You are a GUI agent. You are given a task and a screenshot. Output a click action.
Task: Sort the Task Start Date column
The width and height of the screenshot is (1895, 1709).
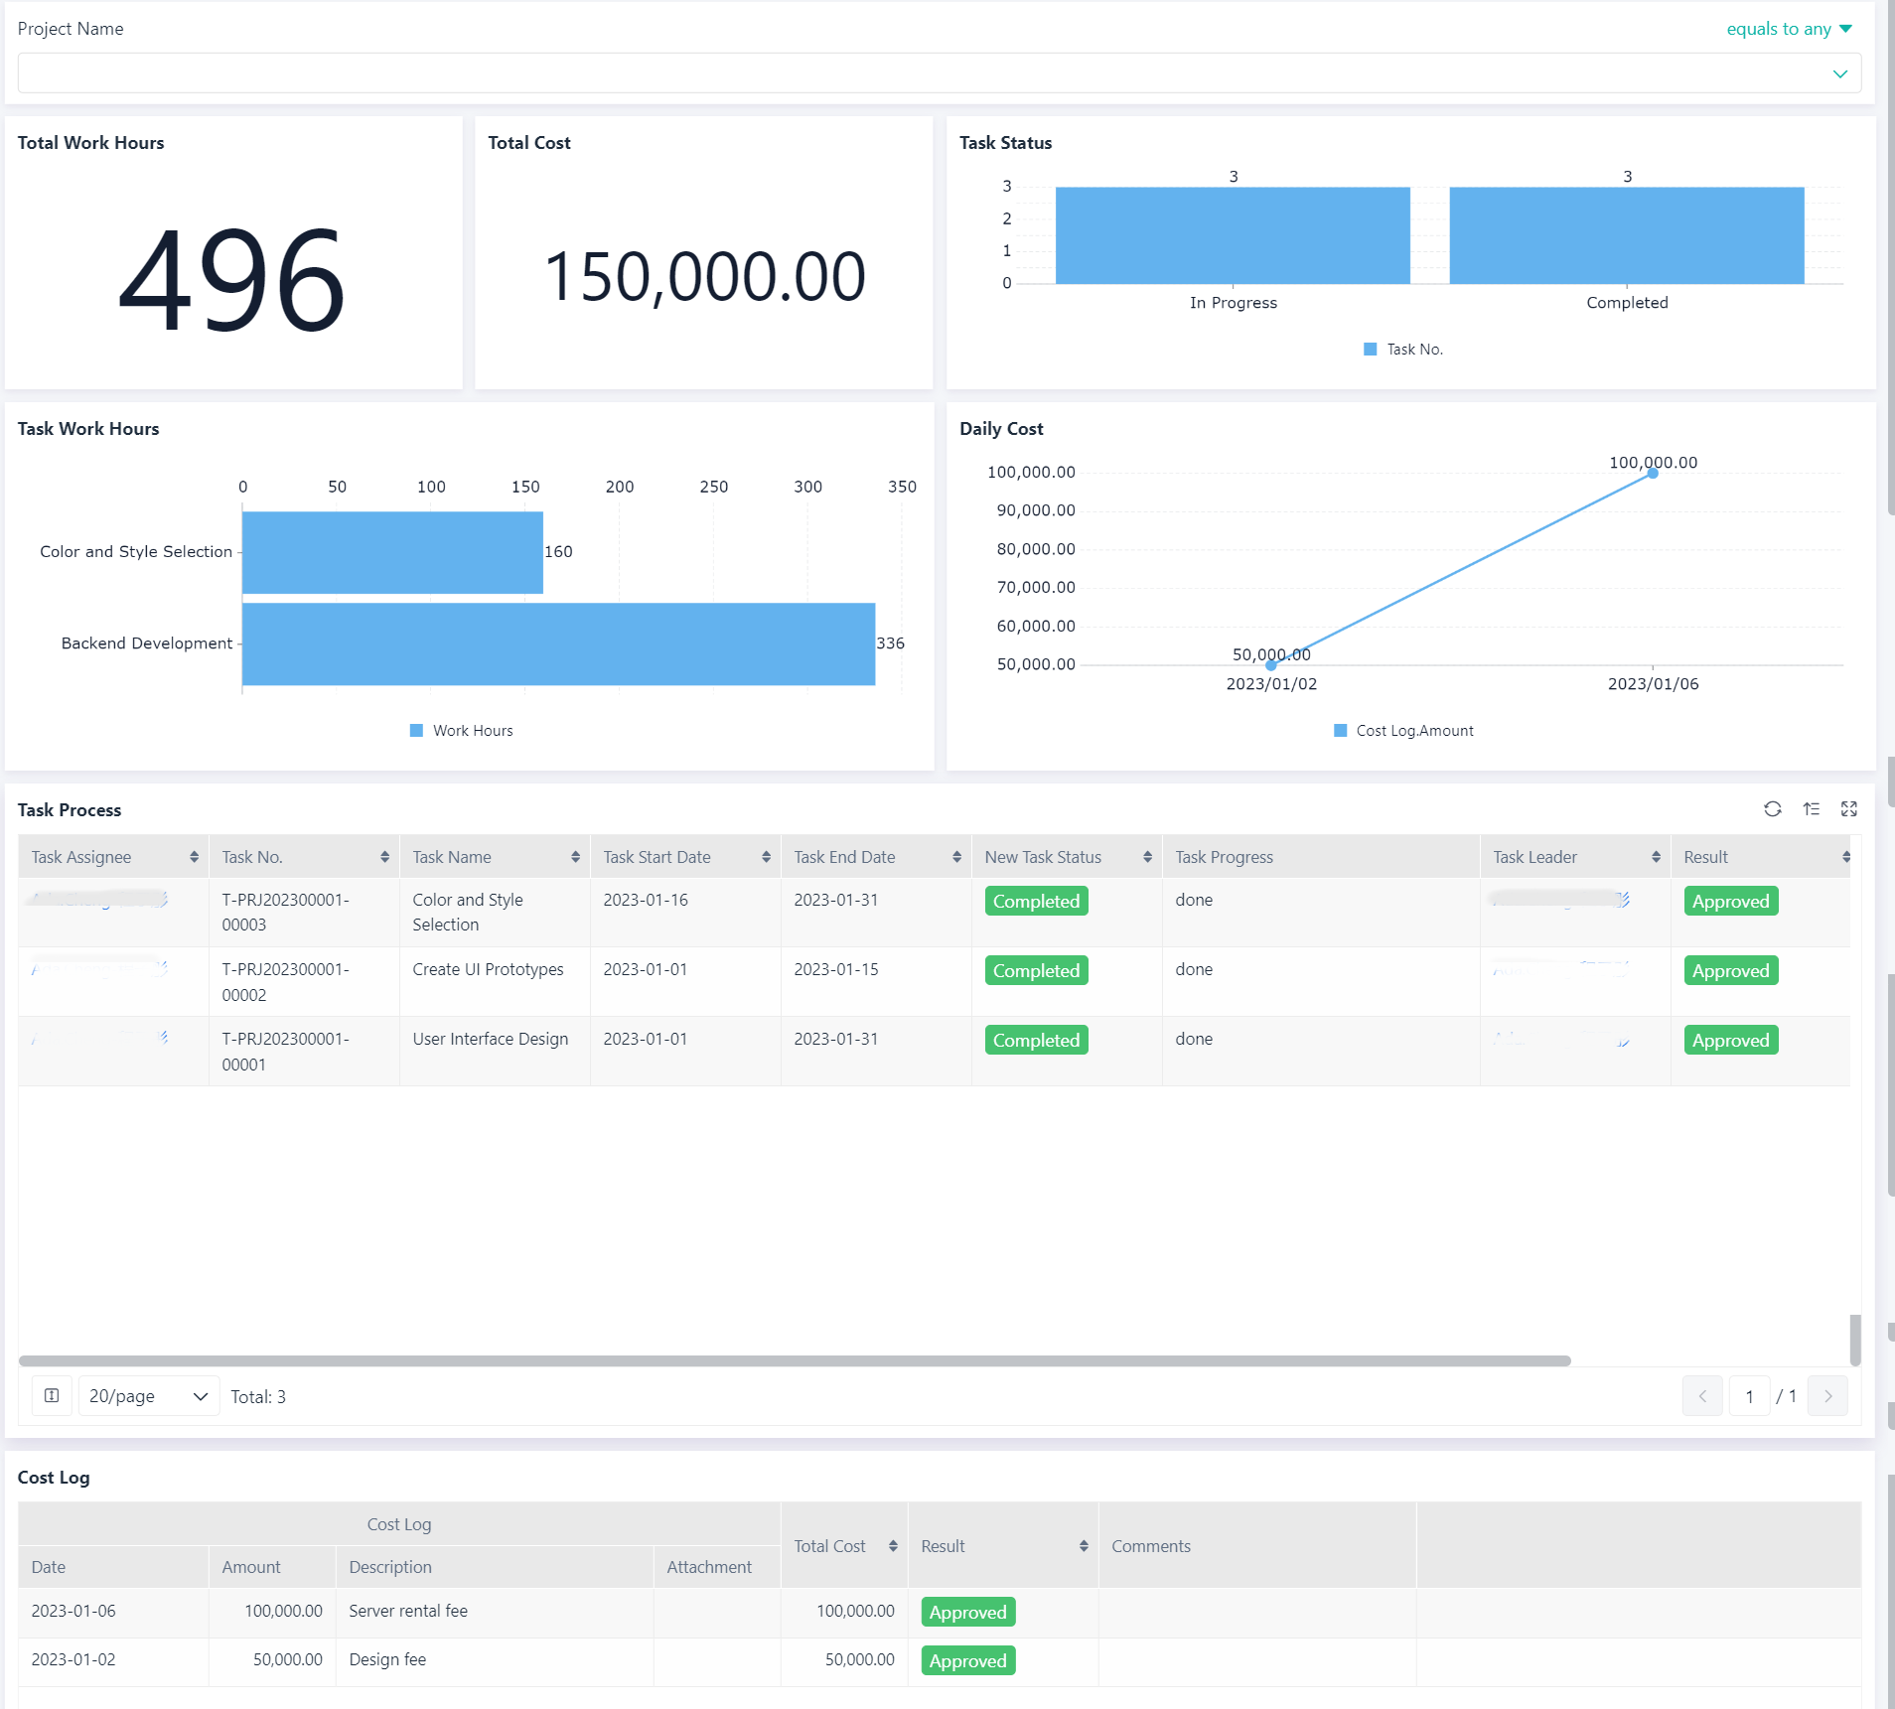[x=766, y=857]
